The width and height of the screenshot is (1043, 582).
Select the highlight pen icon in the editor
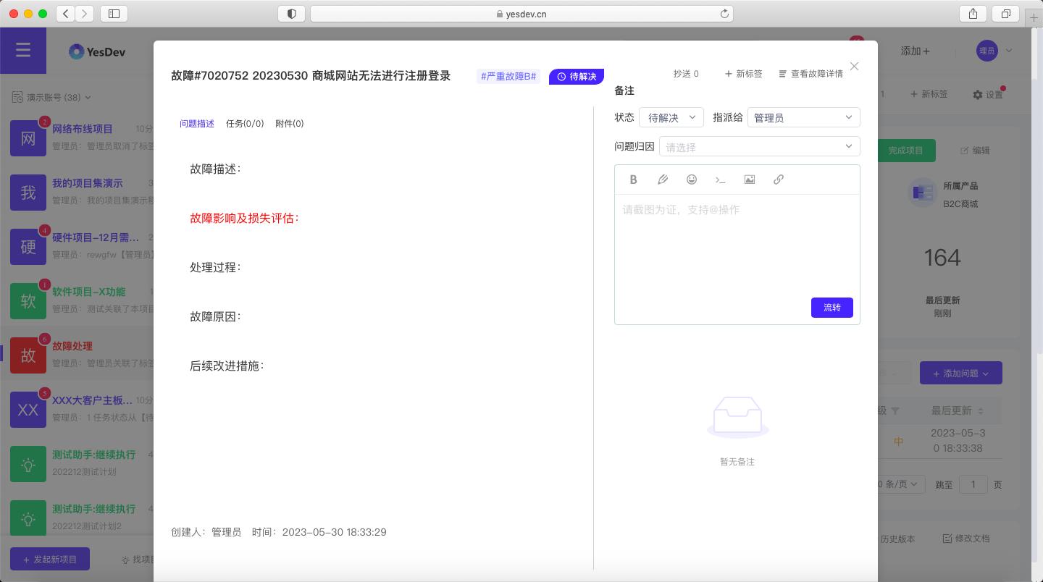coord(663,180)
